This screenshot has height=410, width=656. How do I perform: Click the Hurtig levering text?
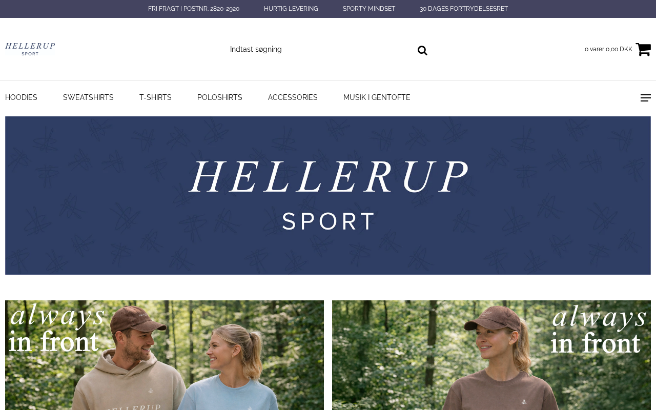coord(291,9)
